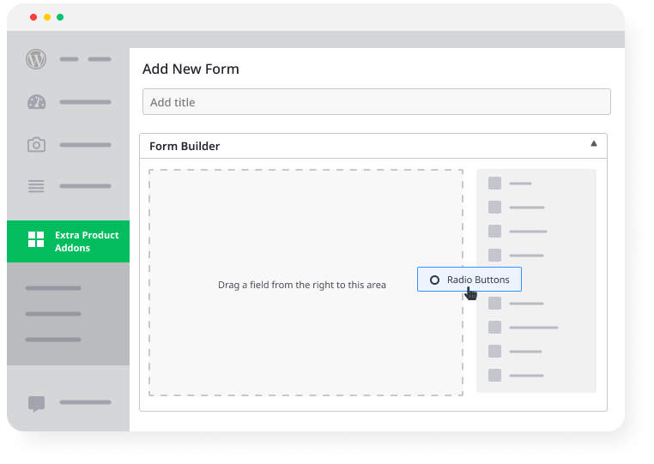Open the dashboard gauge icon

click(x=36, y=102)
